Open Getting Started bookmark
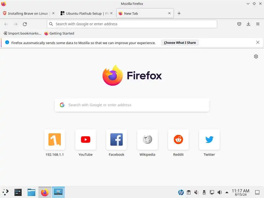 tap(59, 33)
